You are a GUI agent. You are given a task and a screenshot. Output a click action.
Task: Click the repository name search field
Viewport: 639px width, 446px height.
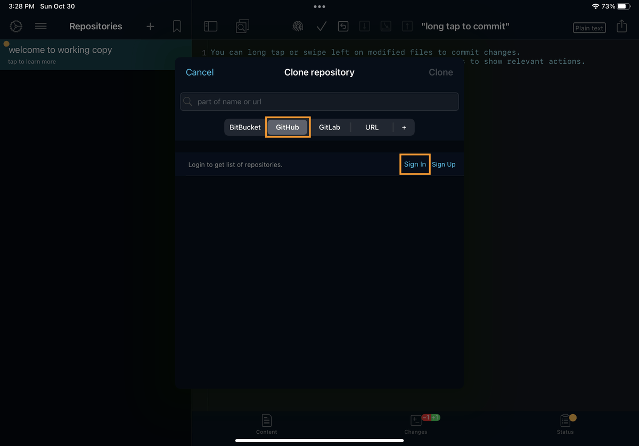point(319,101)
